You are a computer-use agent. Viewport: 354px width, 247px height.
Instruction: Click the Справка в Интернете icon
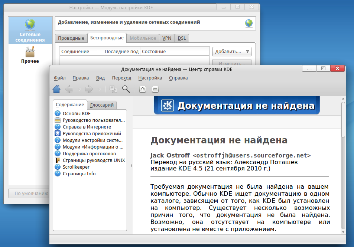(58, 127)
